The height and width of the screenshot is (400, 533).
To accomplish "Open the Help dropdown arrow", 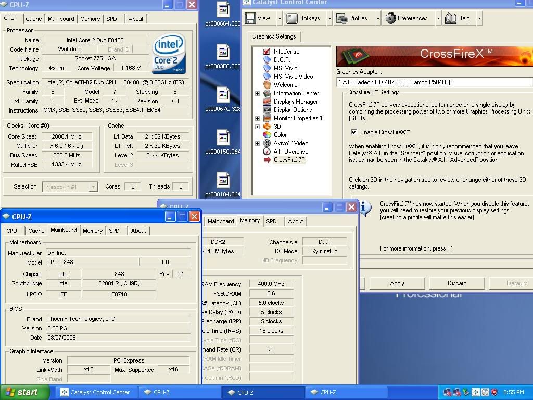I will [479, 18].
